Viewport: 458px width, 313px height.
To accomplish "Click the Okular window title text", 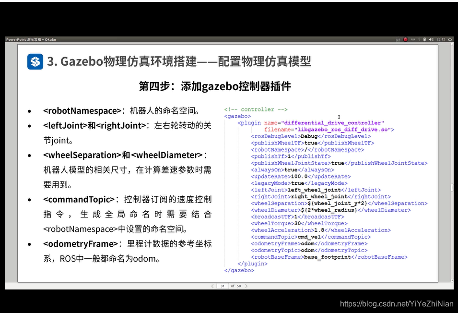I will coord(31,39).
